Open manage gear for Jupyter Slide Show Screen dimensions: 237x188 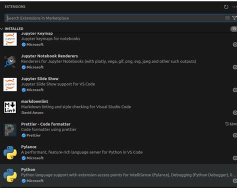(x=235, y=90)
